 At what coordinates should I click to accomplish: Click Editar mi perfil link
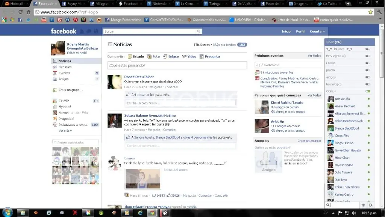pyautogui.click(x=77, y=53)
